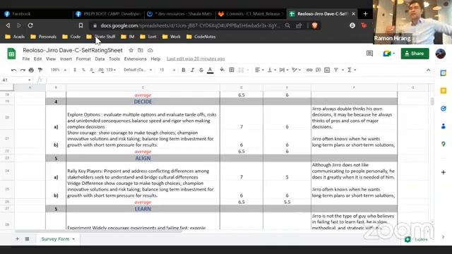
Task: Open the All sheets list icon
Action: coord(27,238)
